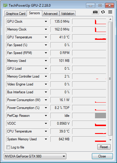
Task: Go to the Validation tab
Action: [67, 14]
